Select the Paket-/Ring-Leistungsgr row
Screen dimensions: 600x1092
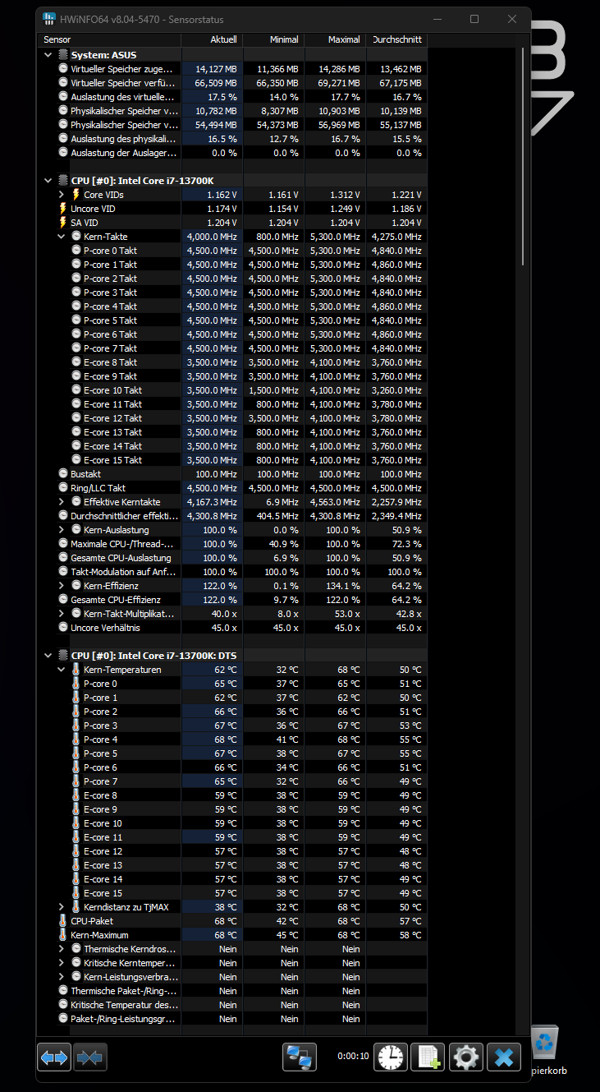[x=233, y=1019]
